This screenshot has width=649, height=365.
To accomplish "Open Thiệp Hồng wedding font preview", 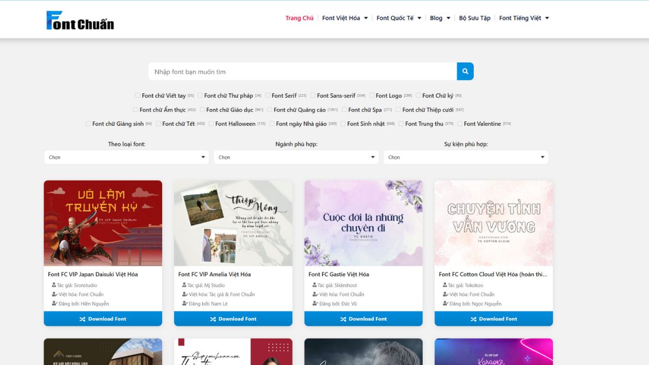I will point(233,223).
